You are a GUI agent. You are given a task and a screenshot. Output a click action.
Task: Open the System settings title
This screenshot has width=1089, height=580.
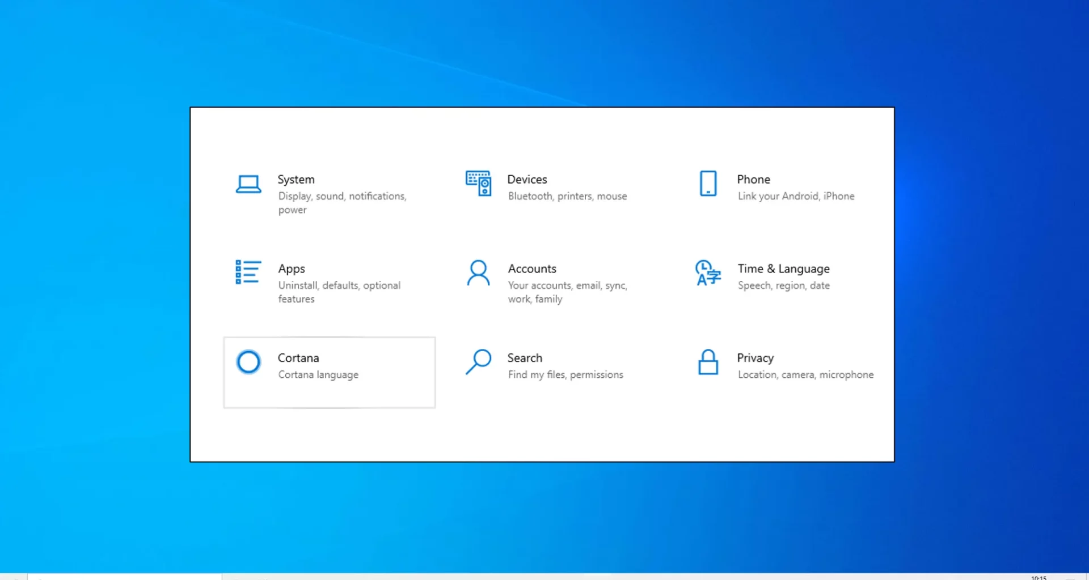296,180
